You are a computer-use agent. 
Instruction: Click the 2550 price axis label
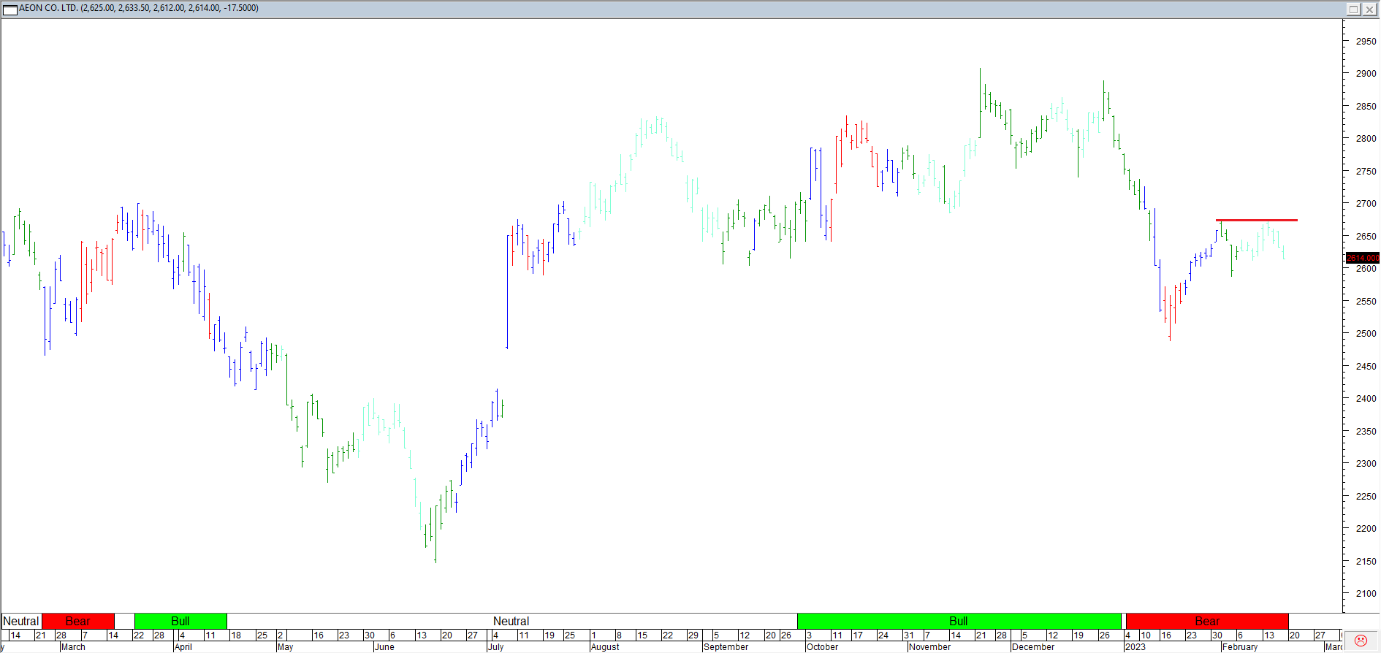click(1366, 302)
